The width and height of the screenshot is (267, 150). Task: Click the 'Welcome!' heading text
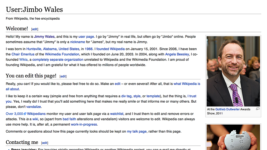(x=17, y=29)
